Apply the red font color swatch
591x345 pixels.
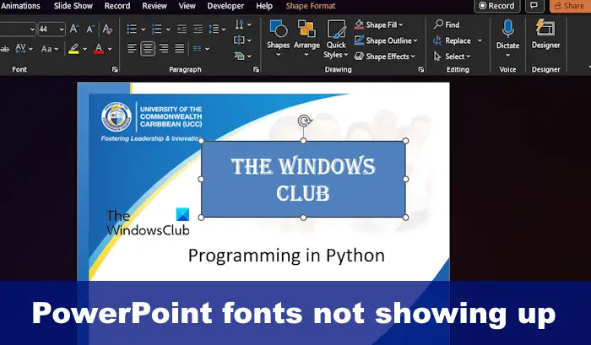pyautogui.click(x=99, y=49)
